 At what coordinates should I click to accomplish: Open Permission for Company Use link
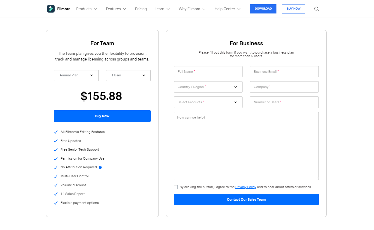click(x=82, y=158)
